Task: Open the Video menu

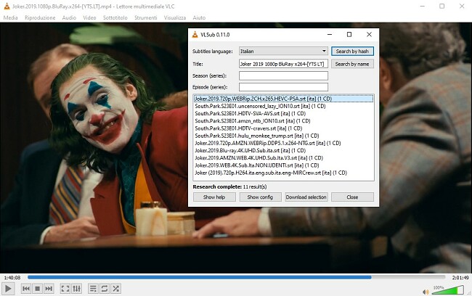Action: point(89,17)
